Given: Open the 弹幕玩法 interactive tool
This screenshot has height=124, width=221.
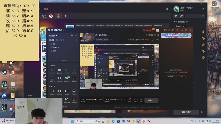Looking at the screenshot, I should click(x=52, y=79).
